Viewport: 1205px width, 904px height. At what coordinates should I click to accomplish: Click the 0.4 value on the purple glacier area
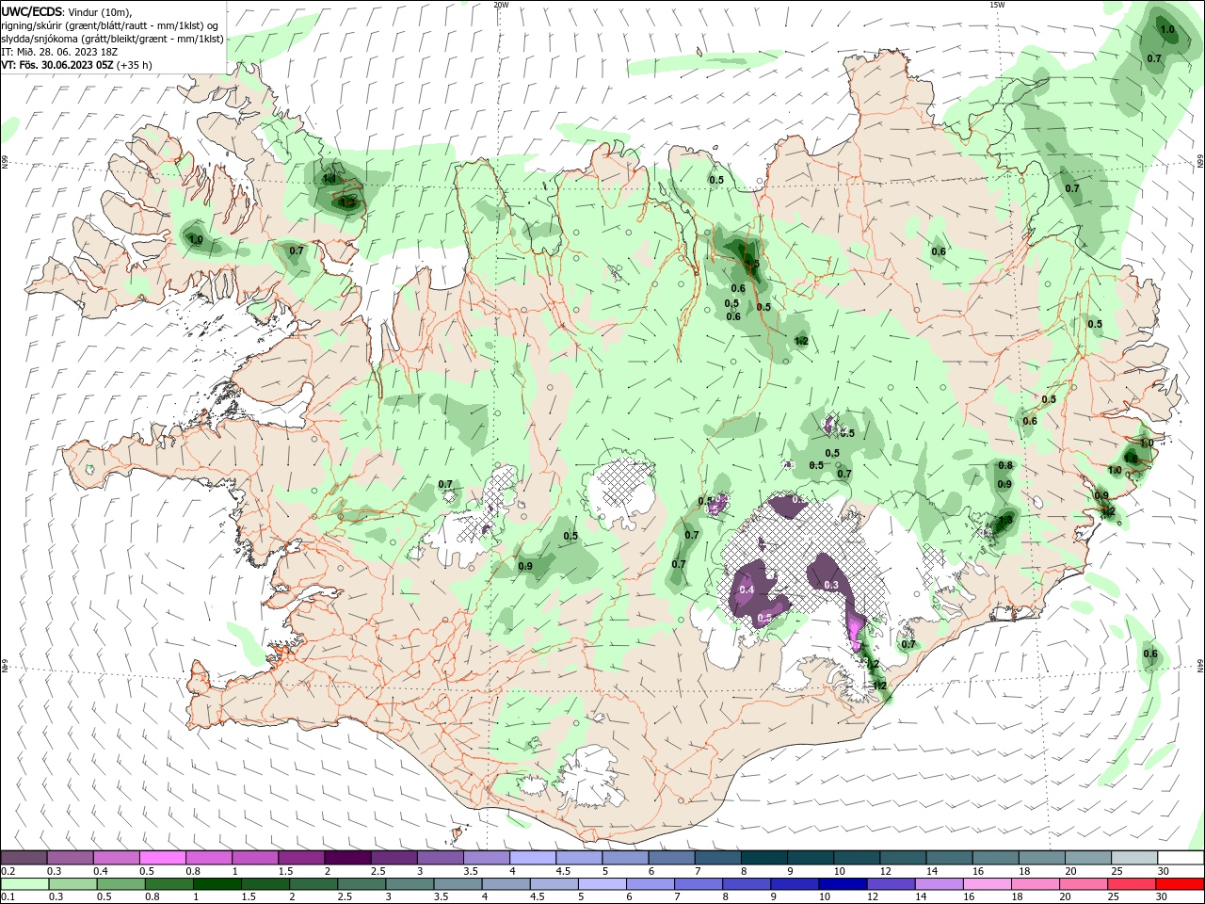point(747,589)
